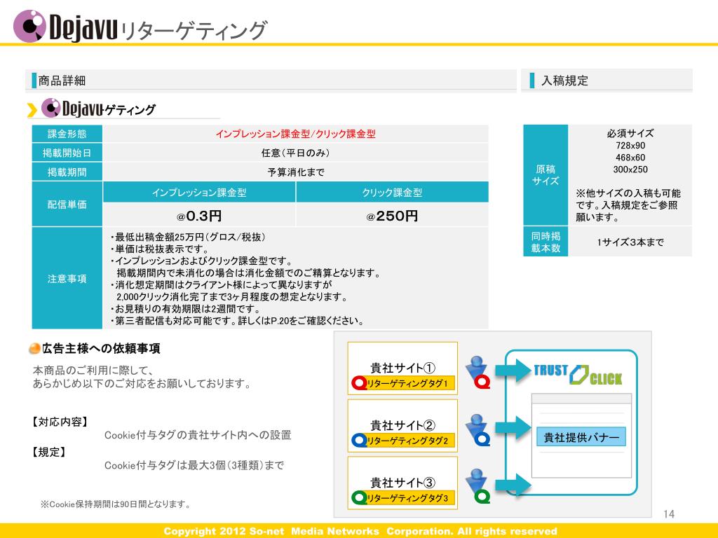This screenshot has height=538, width=718.
Task: Click the page number 14
Action: (x=668, y=514)
